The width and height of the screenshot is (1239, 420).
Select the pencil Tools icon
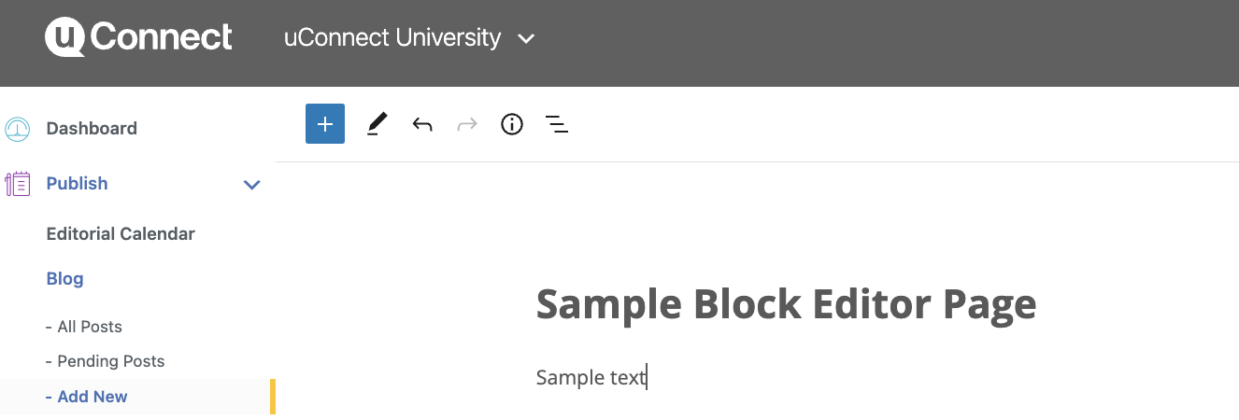(377, 124)
